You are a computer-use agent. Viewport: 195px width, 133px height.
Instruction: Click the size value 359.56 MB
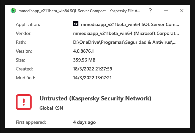pos(84,60)
